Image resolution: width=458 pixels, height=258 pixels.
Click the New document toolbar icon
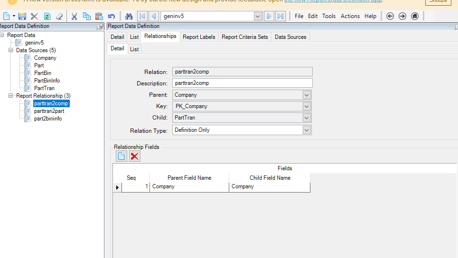[7, 16]
